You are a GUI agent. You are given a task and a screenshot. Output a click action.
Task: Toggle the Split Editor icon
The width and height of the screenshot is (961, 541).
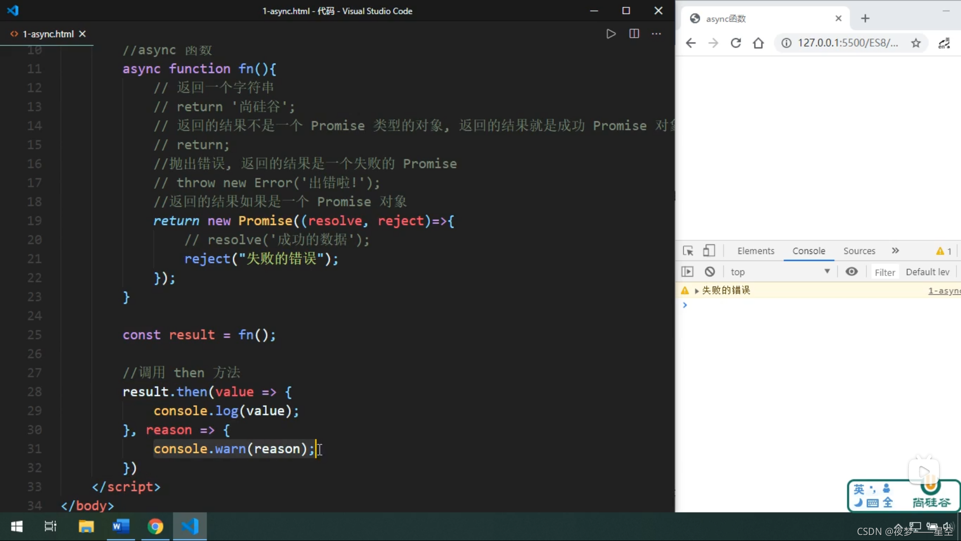pos(633,34)
